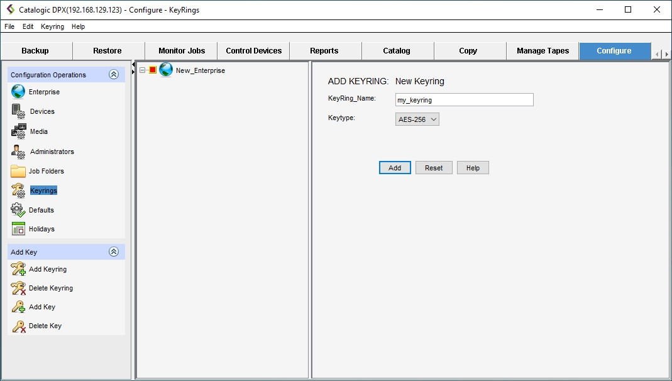Image resolution: width=672 pixels, height=381 pixels.
Task: Select the Media icon in sidebar
Action: (x=18, y=131)
